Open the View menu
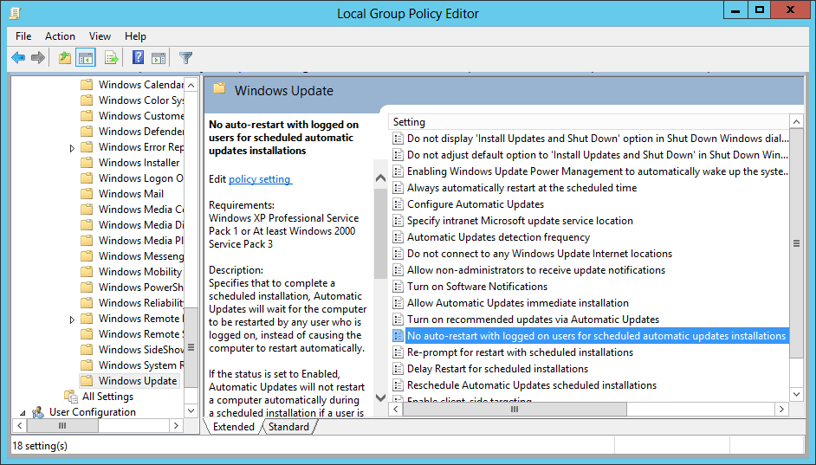The height and width of the screenshot is (465, 816). coord(100,36)
